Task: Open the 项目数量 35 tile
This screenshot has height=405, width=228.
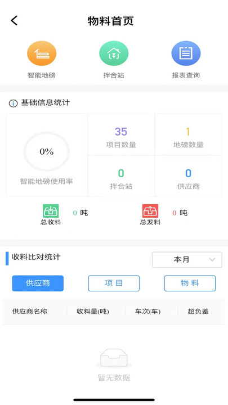Action: tap(121, 134)
